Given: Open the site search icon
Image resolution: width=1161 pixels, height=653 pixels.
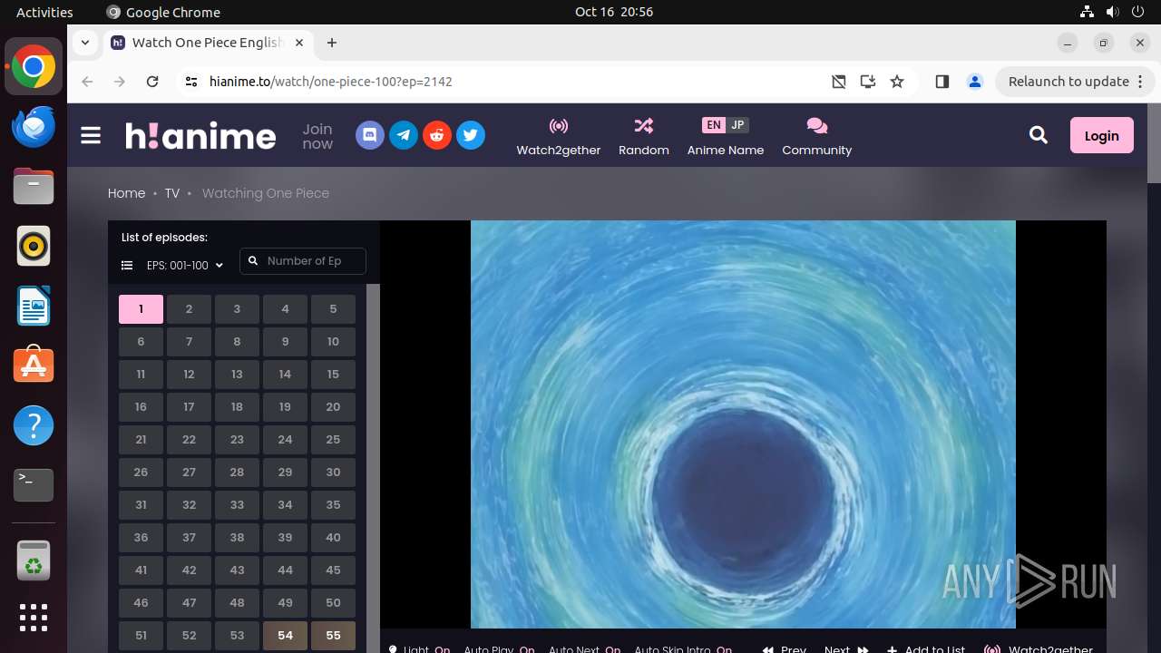Looking at the screenshot, I should (x=1039, y=135).
